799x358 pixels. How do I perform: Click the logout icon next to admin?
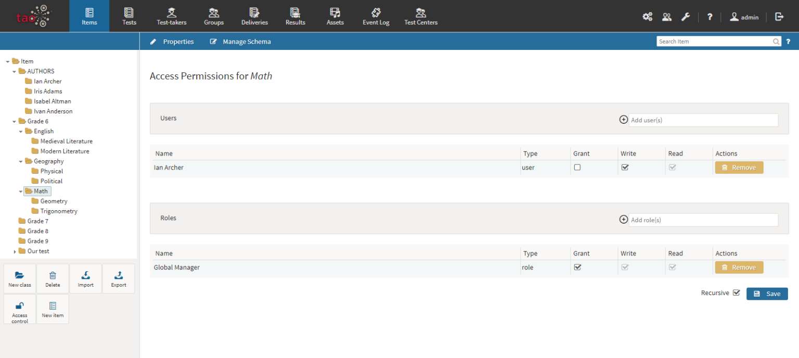(779, 17)
